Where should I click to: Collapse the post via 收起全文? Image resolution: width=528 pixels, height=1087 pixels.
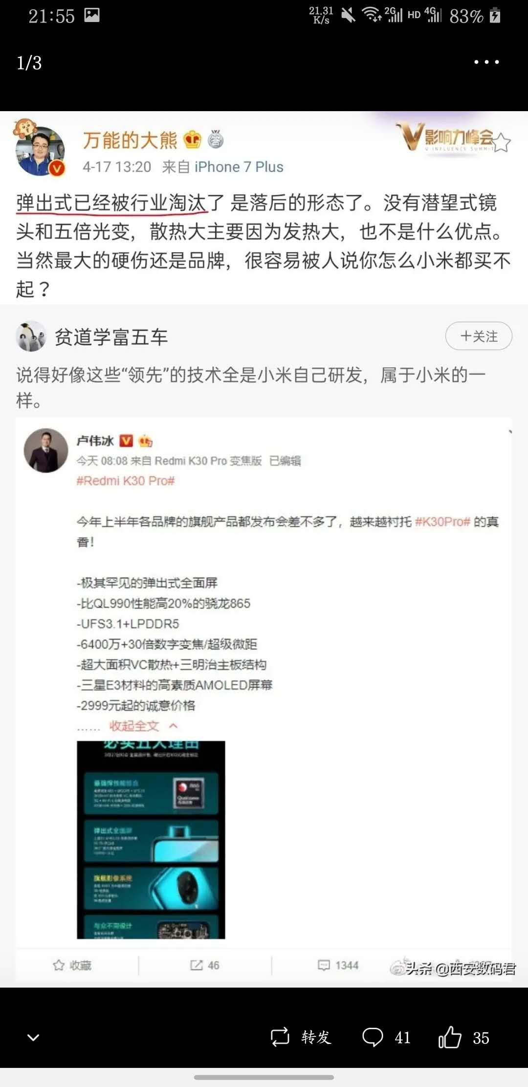click(x=134, y=726)
